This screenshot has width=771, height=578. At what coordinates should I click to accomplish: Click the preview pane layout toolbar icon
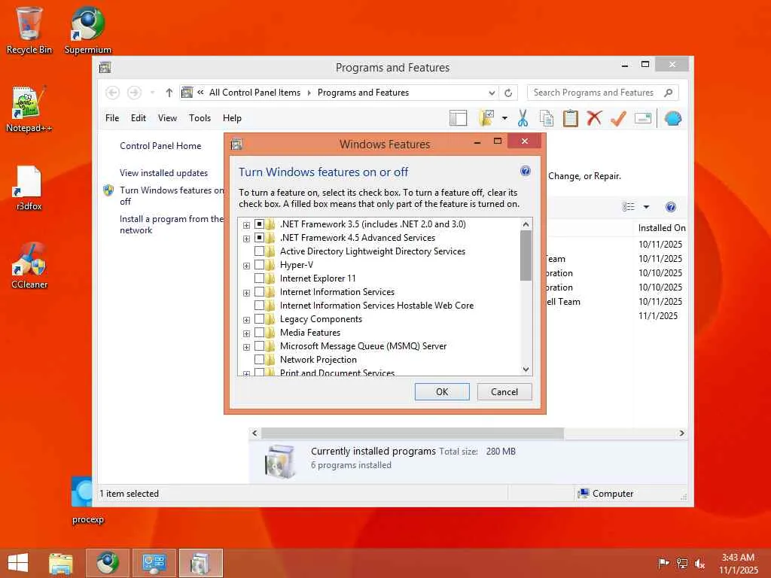pyautogui.click(x=459, y=118)
